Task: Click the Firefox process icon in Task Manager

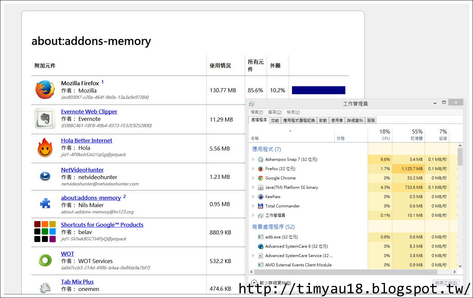Action: [261, 169]
